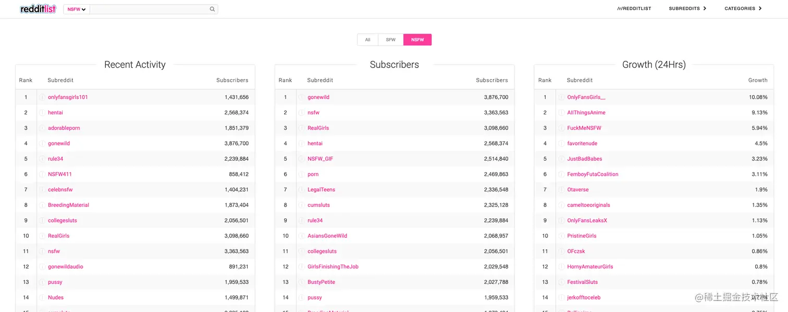Screen dimensions: 788x312
Task: Open Otaverse subreddit link
Action: point(578,190)
